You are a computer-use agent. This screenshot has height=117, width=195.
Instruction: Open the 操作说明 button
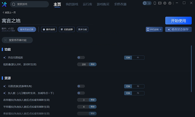coord(49,30)
